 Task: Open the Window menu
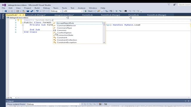point(93,8)
